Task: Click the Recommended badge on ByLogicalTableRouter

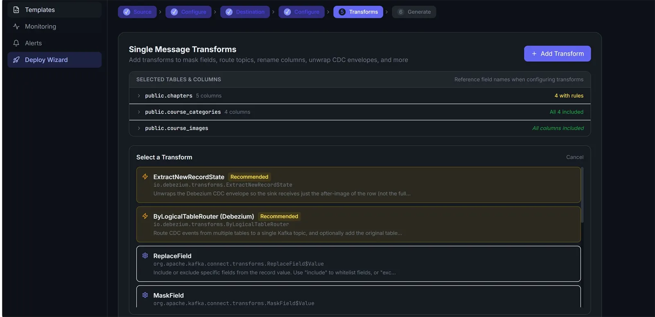Action: pos(279,216)
